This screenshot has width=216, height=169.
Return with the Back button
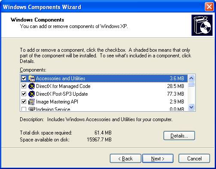[125, 159]
